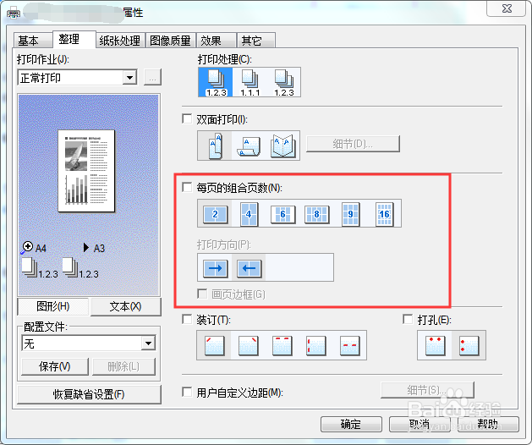Screen dimensions: 532x445
Task: Select 4 pages per sheet layout
Action: coord(249,214)
